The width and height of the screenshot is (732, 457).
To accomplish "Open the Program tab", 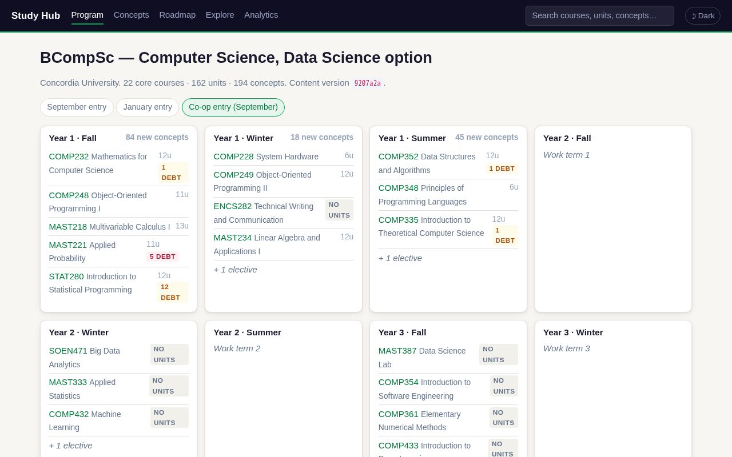I will tap(87, 15).
